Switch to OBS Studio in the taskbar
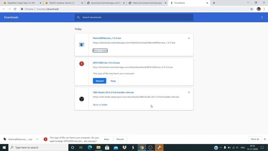 (x=150, y=147)
